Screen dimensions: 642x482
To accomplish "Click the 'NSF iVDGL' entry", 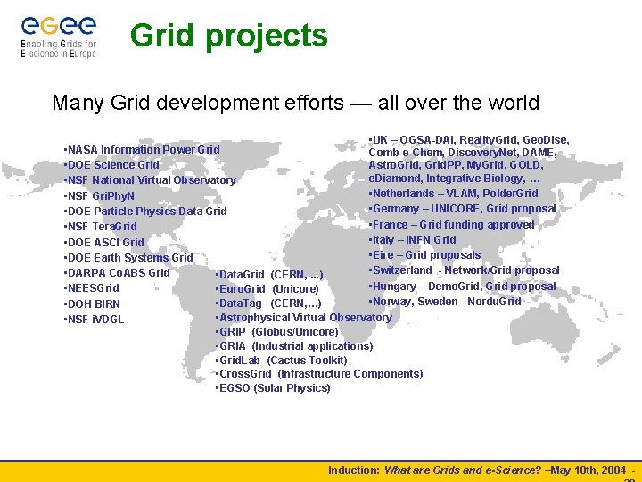I will click(x=94, y=320).
